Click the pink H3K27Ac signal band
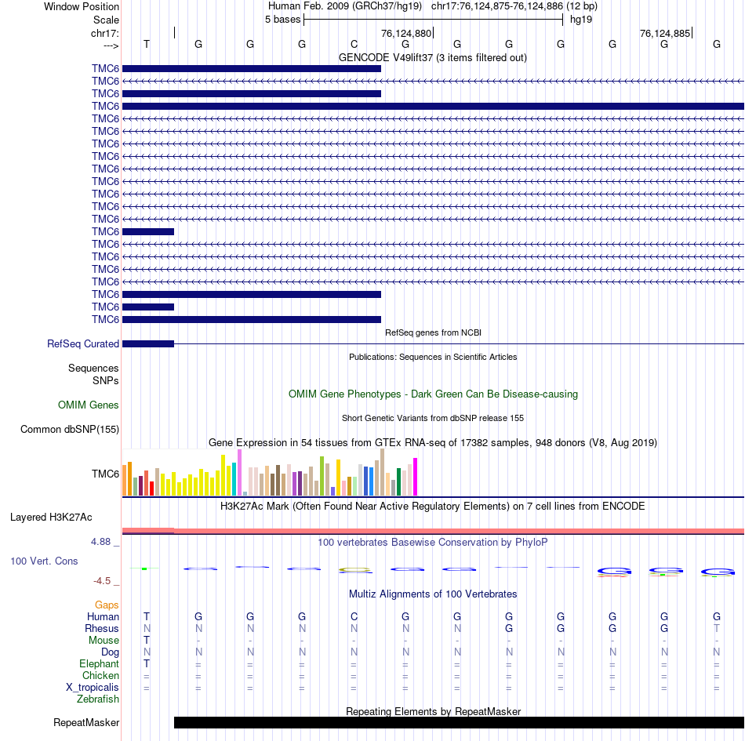Image resolution: width=745 pixels, height=741 pixels. tap(434, 531)
